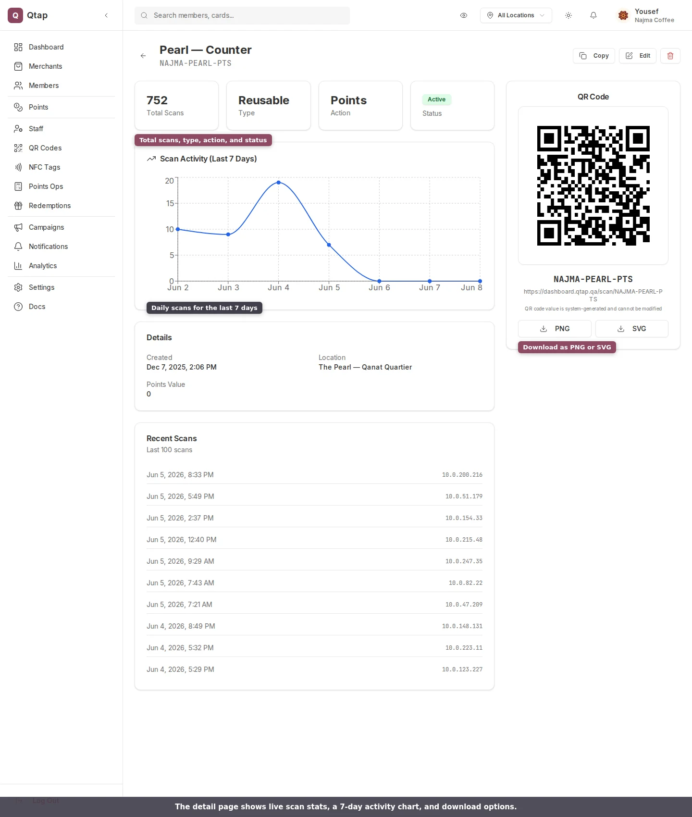Click the Jun 4 data point on chart
692x817 pixels.
pos(279,183)
